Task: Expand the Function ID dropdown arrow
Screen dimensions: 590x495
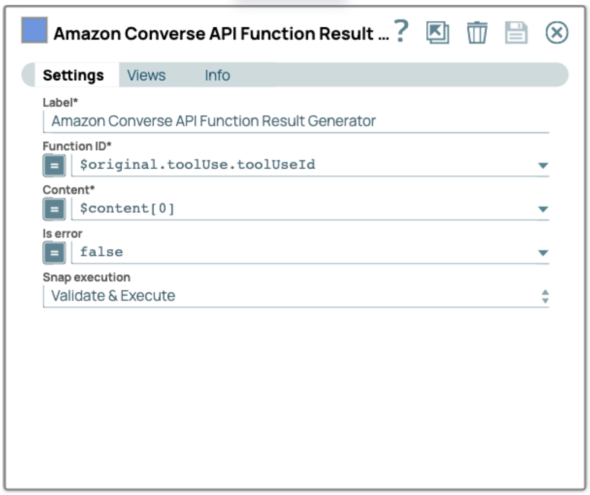Action: [543, 166]
